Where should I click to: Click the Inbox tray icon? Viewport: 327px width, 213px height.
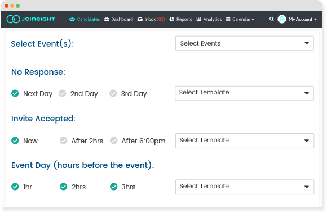pos(140,19)
